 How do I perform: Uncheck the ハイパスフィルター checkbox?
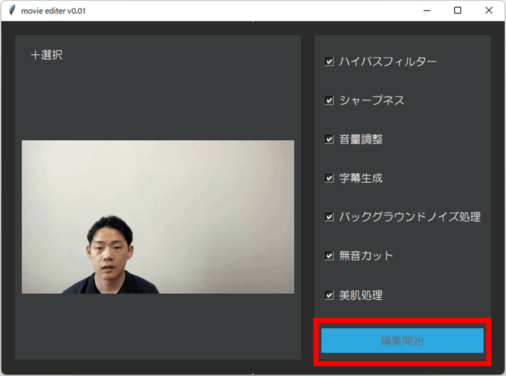(329, 61)
